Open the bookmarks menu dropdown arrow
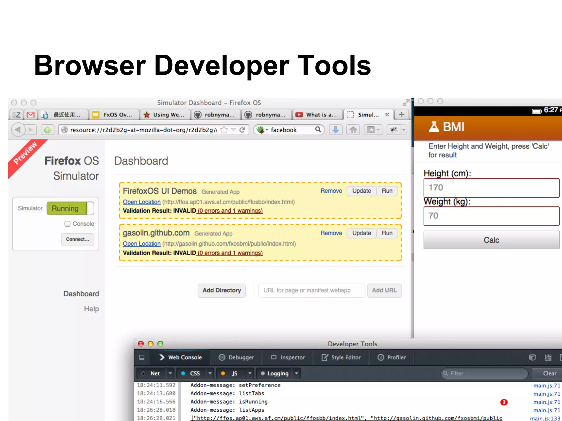The image size is (562, 421). click(x=379, y=130)
